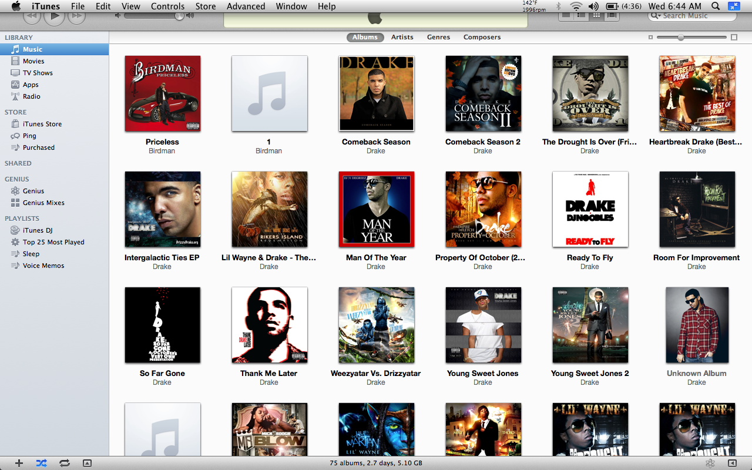Open Spotlight search in the menu bar
The image size is (752, 470).
[716, 6]
